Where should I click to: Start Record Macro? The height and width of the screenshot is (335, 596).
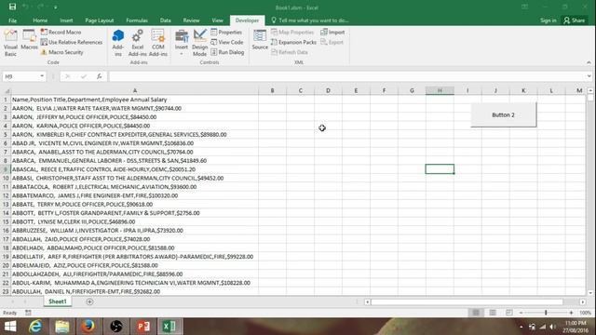[61, 33]
